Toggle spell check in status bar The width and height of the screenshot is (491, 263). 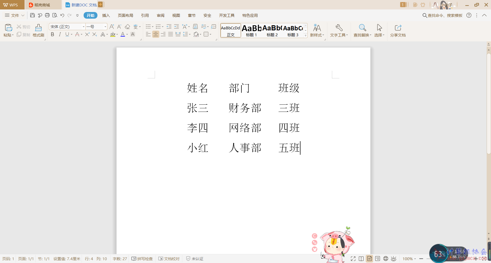tap(142, 259)
